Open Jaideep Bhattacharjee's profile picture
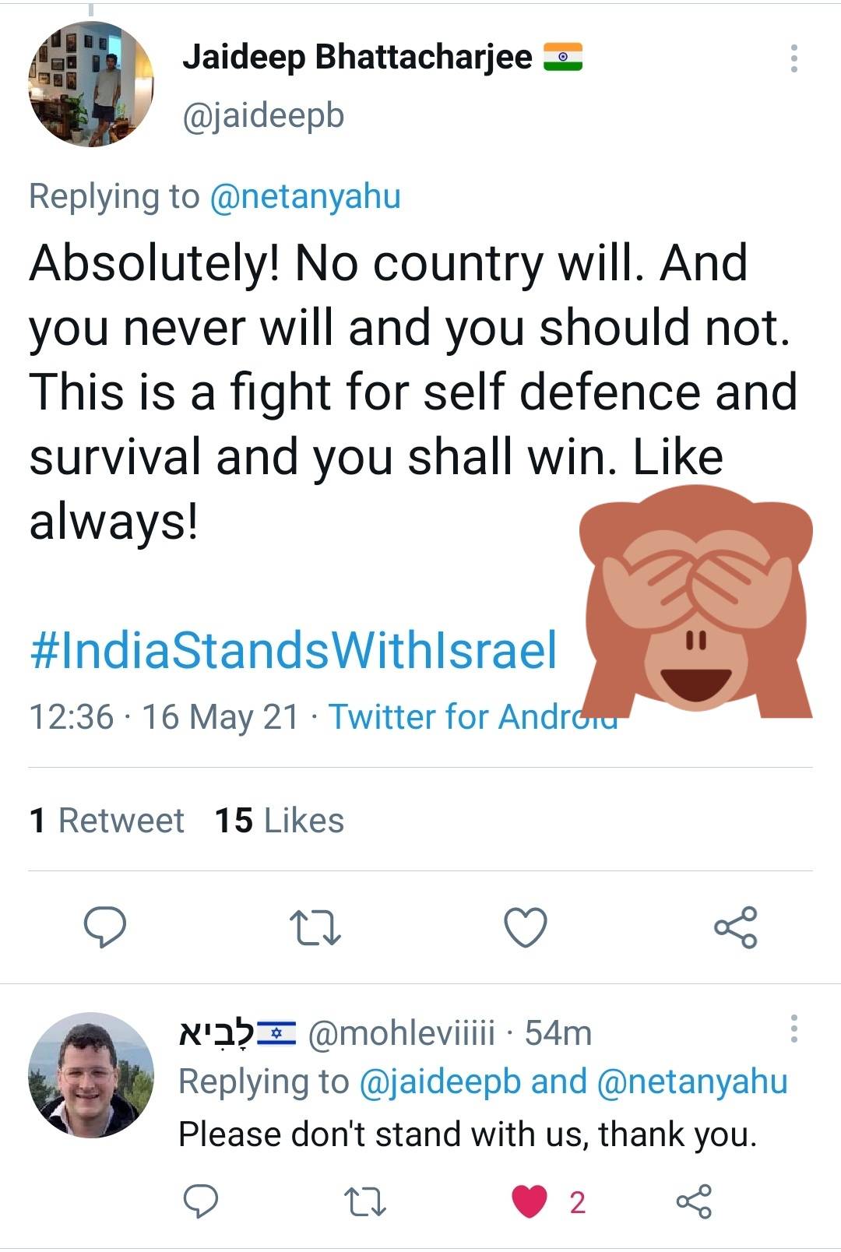Viewport: 841px width, 1252px height. coord(91,84)
